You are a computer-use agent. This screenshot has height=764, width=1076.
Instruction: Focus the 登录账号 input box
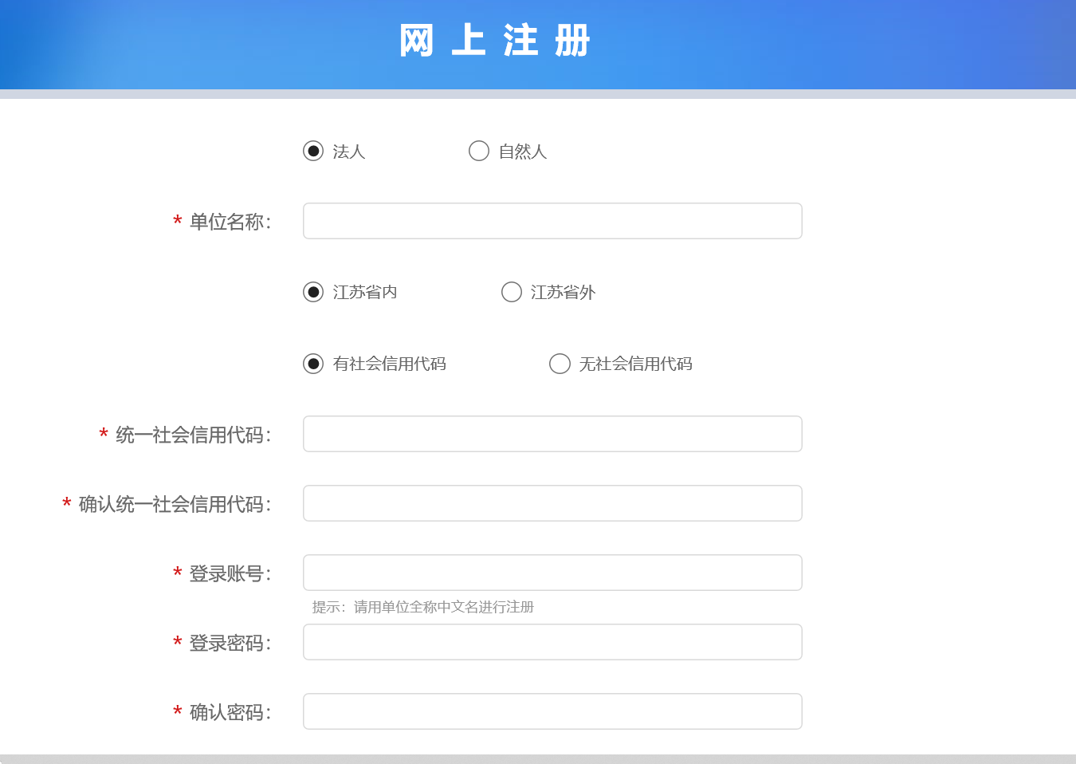point(552,573)
